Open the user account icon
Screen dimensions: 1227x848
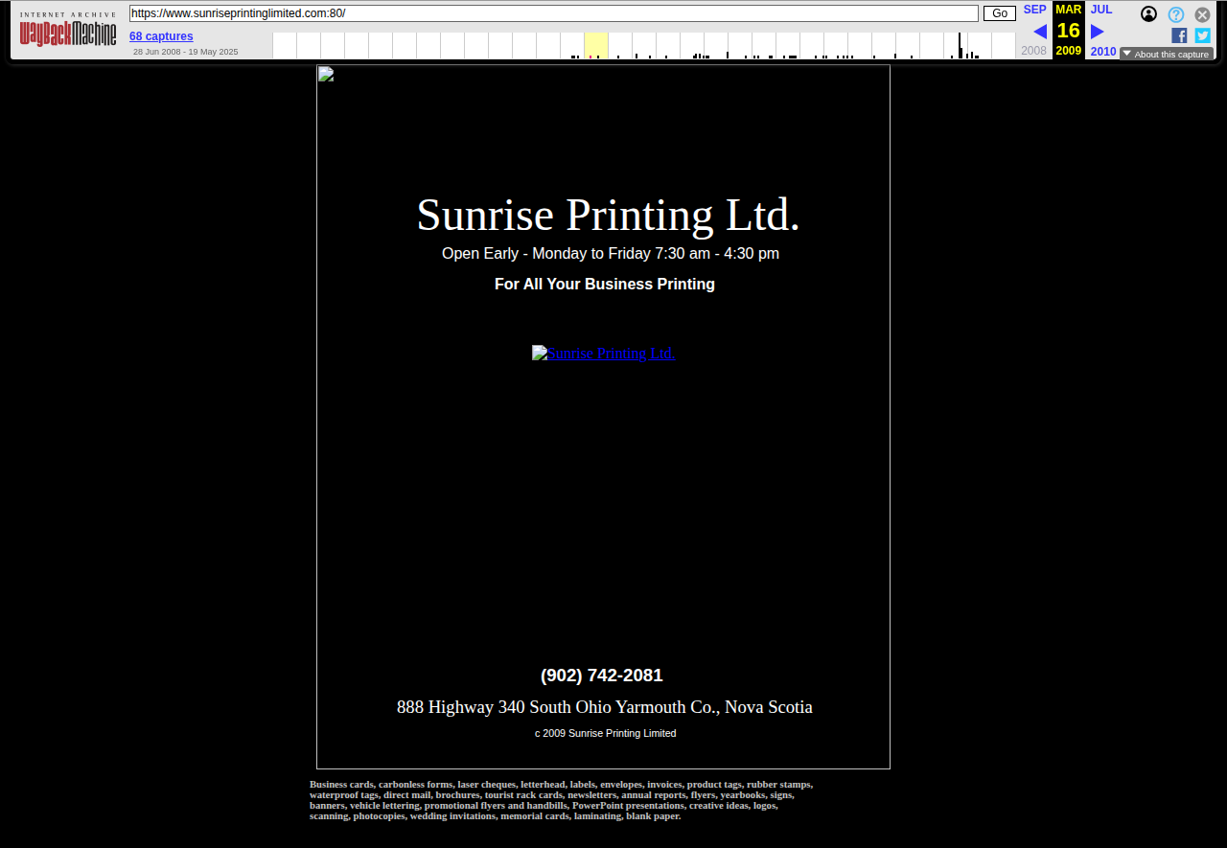click(x=1148, y=14)
